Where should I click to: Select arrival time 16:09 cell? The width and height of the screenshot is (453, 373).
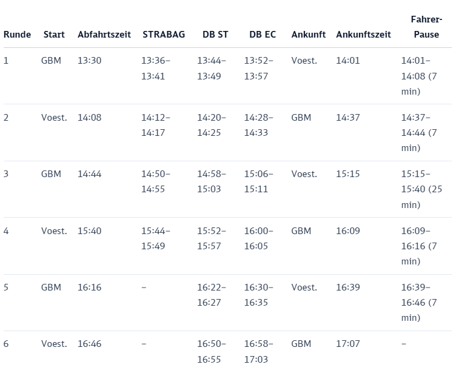[x=348, y=231]
